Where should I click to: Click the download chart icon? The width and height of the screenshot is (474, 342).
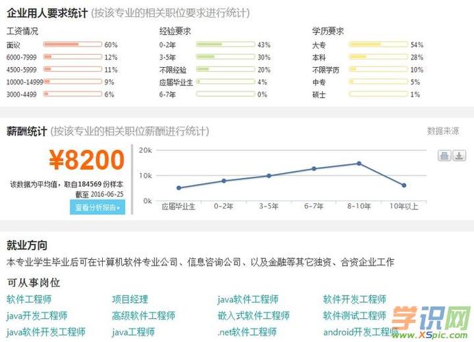pyautogui.click(x=459, y=156)
